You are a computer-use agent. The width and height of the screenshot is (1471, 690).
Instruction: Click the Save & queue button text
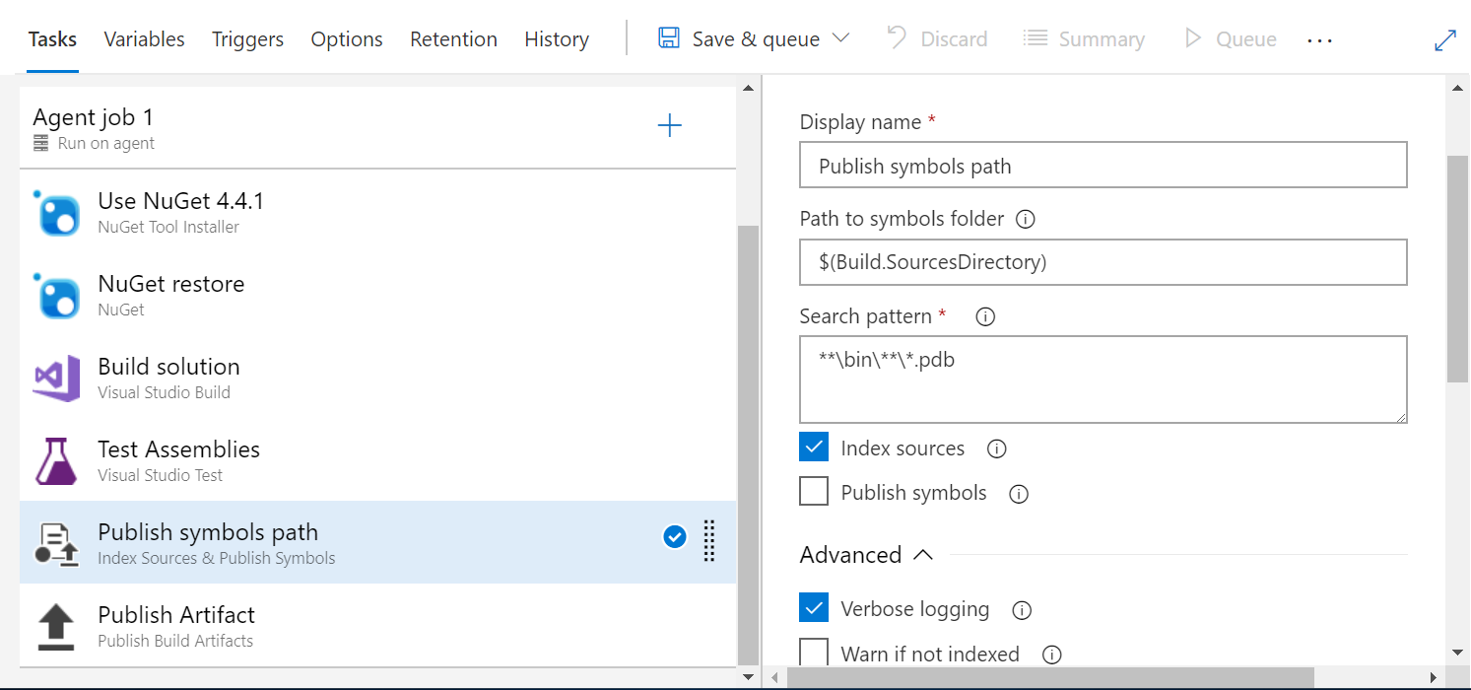point(756,39)
